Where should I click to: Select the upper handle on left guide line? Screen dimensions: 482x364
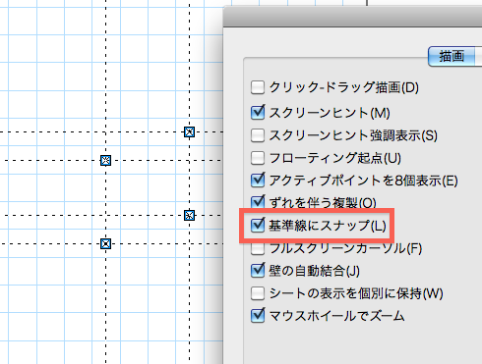(x=105, y=161)
